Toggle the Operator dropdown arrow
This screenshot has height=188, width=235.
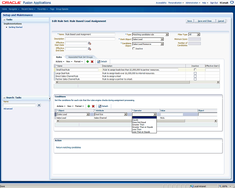pos(155,115)
